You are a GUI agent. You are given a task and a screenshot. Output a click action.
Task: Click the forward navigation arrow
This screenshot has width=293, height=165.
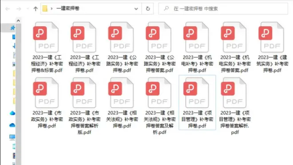pos(19,8)
